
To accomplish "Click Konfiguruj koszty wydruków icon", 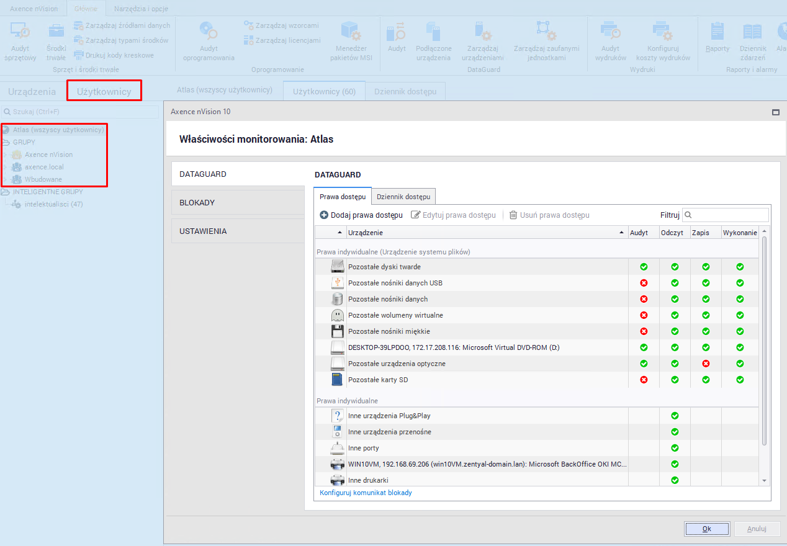I will (x=663, y=31).
